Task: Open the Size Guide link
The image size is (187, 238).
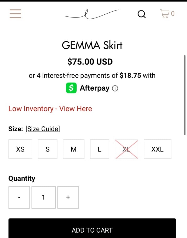Action: [x=43, y=129]
